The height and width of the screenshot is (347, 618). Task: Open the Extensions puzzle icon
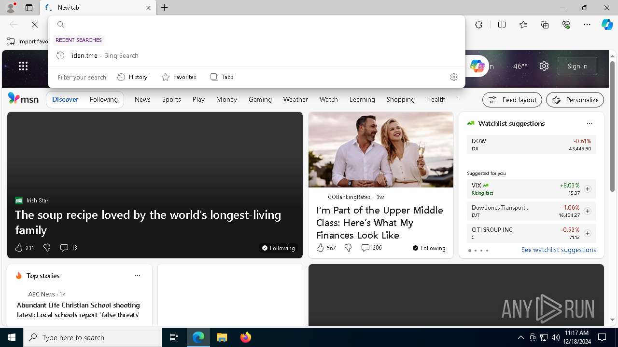point(478,25)
